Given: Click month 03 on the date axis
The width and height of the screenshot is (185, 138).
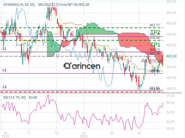Looking at the screenshot, I should click(111, 133).
